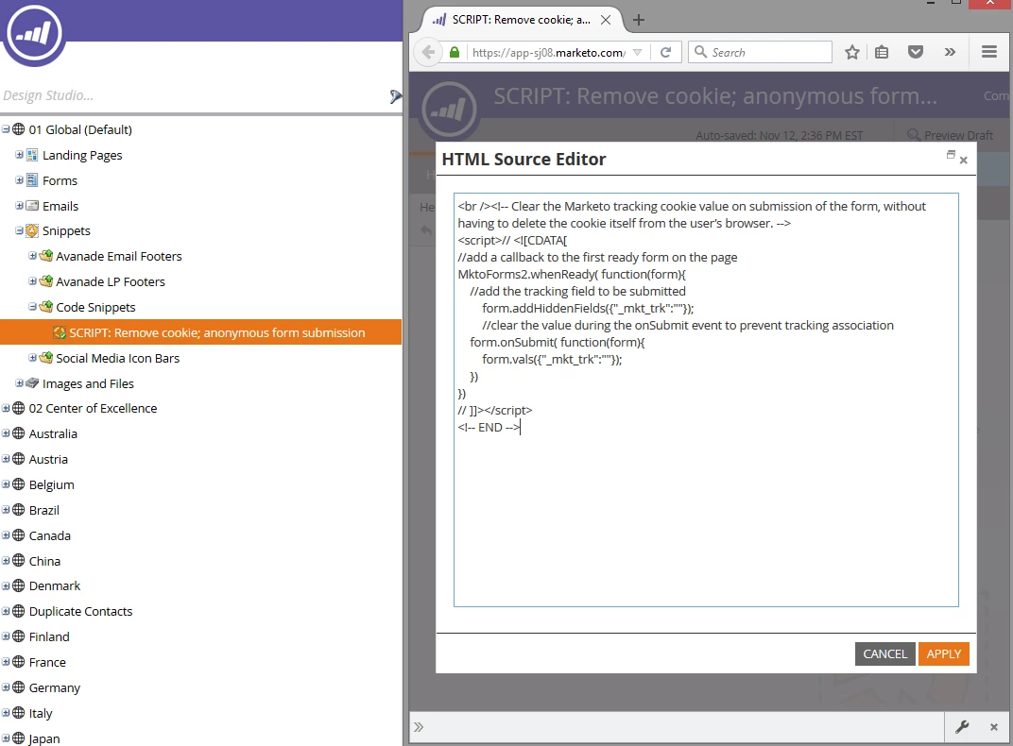Expand the Landing Pages node
The width and height of the screenshot is (1013, 746).
pyautogui.click(x=20, y=155)
